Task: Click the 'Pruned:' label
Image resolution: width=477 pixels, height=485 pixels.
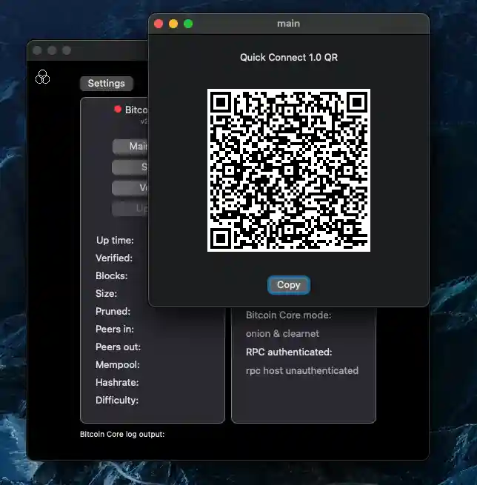Action: pyautogui.click(x=113, y=312)
